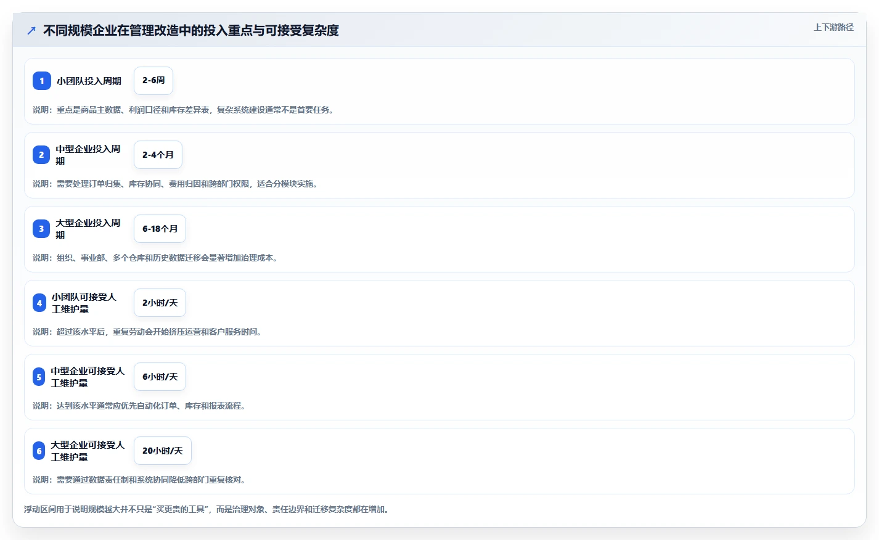Click the description starting 需要处理订单归集
This screenshot has width=879, height=540.
(175, 184)
